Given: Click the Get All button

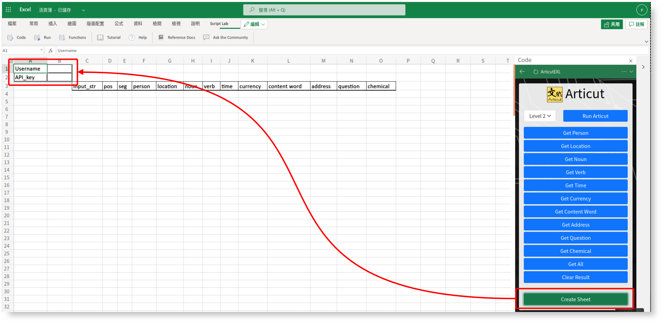Looking at the screenshot, I should [575, 264].
